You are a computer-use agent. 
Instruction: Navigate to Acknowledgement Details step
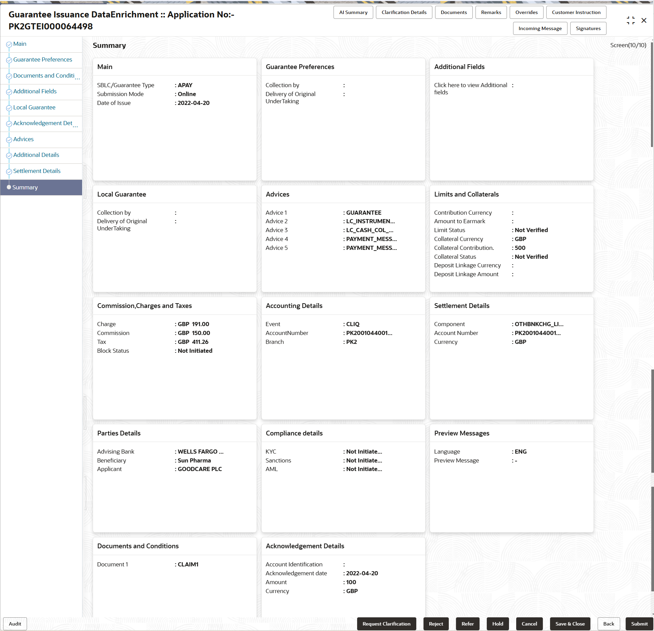(43, 123)
